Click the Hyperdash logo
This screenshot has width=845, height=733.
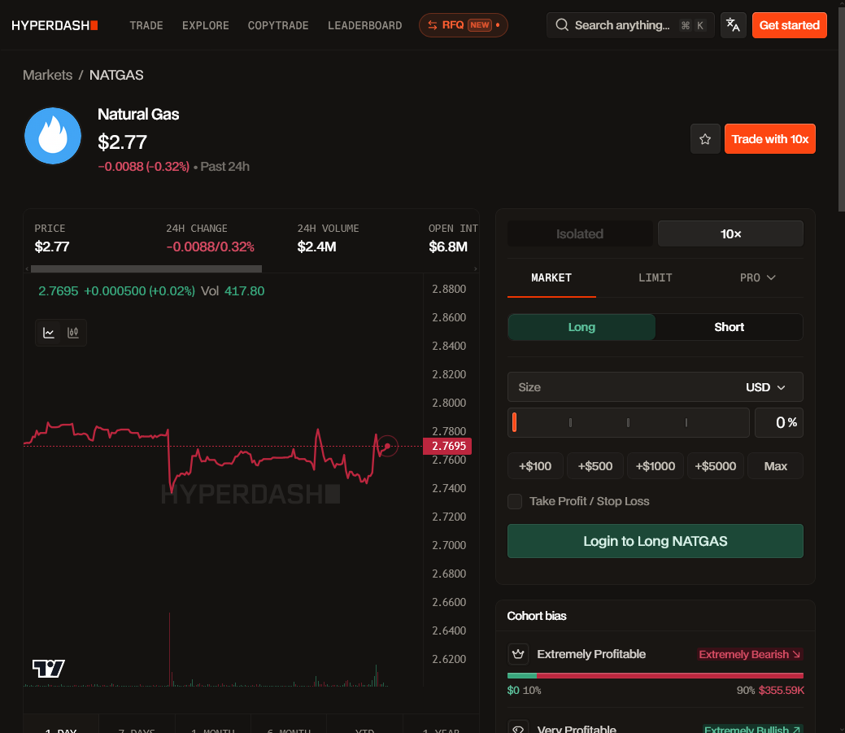(54, 25)
